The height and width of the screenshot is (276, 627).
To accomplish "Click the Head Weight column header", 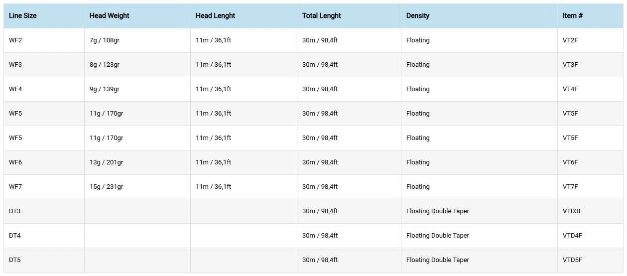I will pos(110,15).
